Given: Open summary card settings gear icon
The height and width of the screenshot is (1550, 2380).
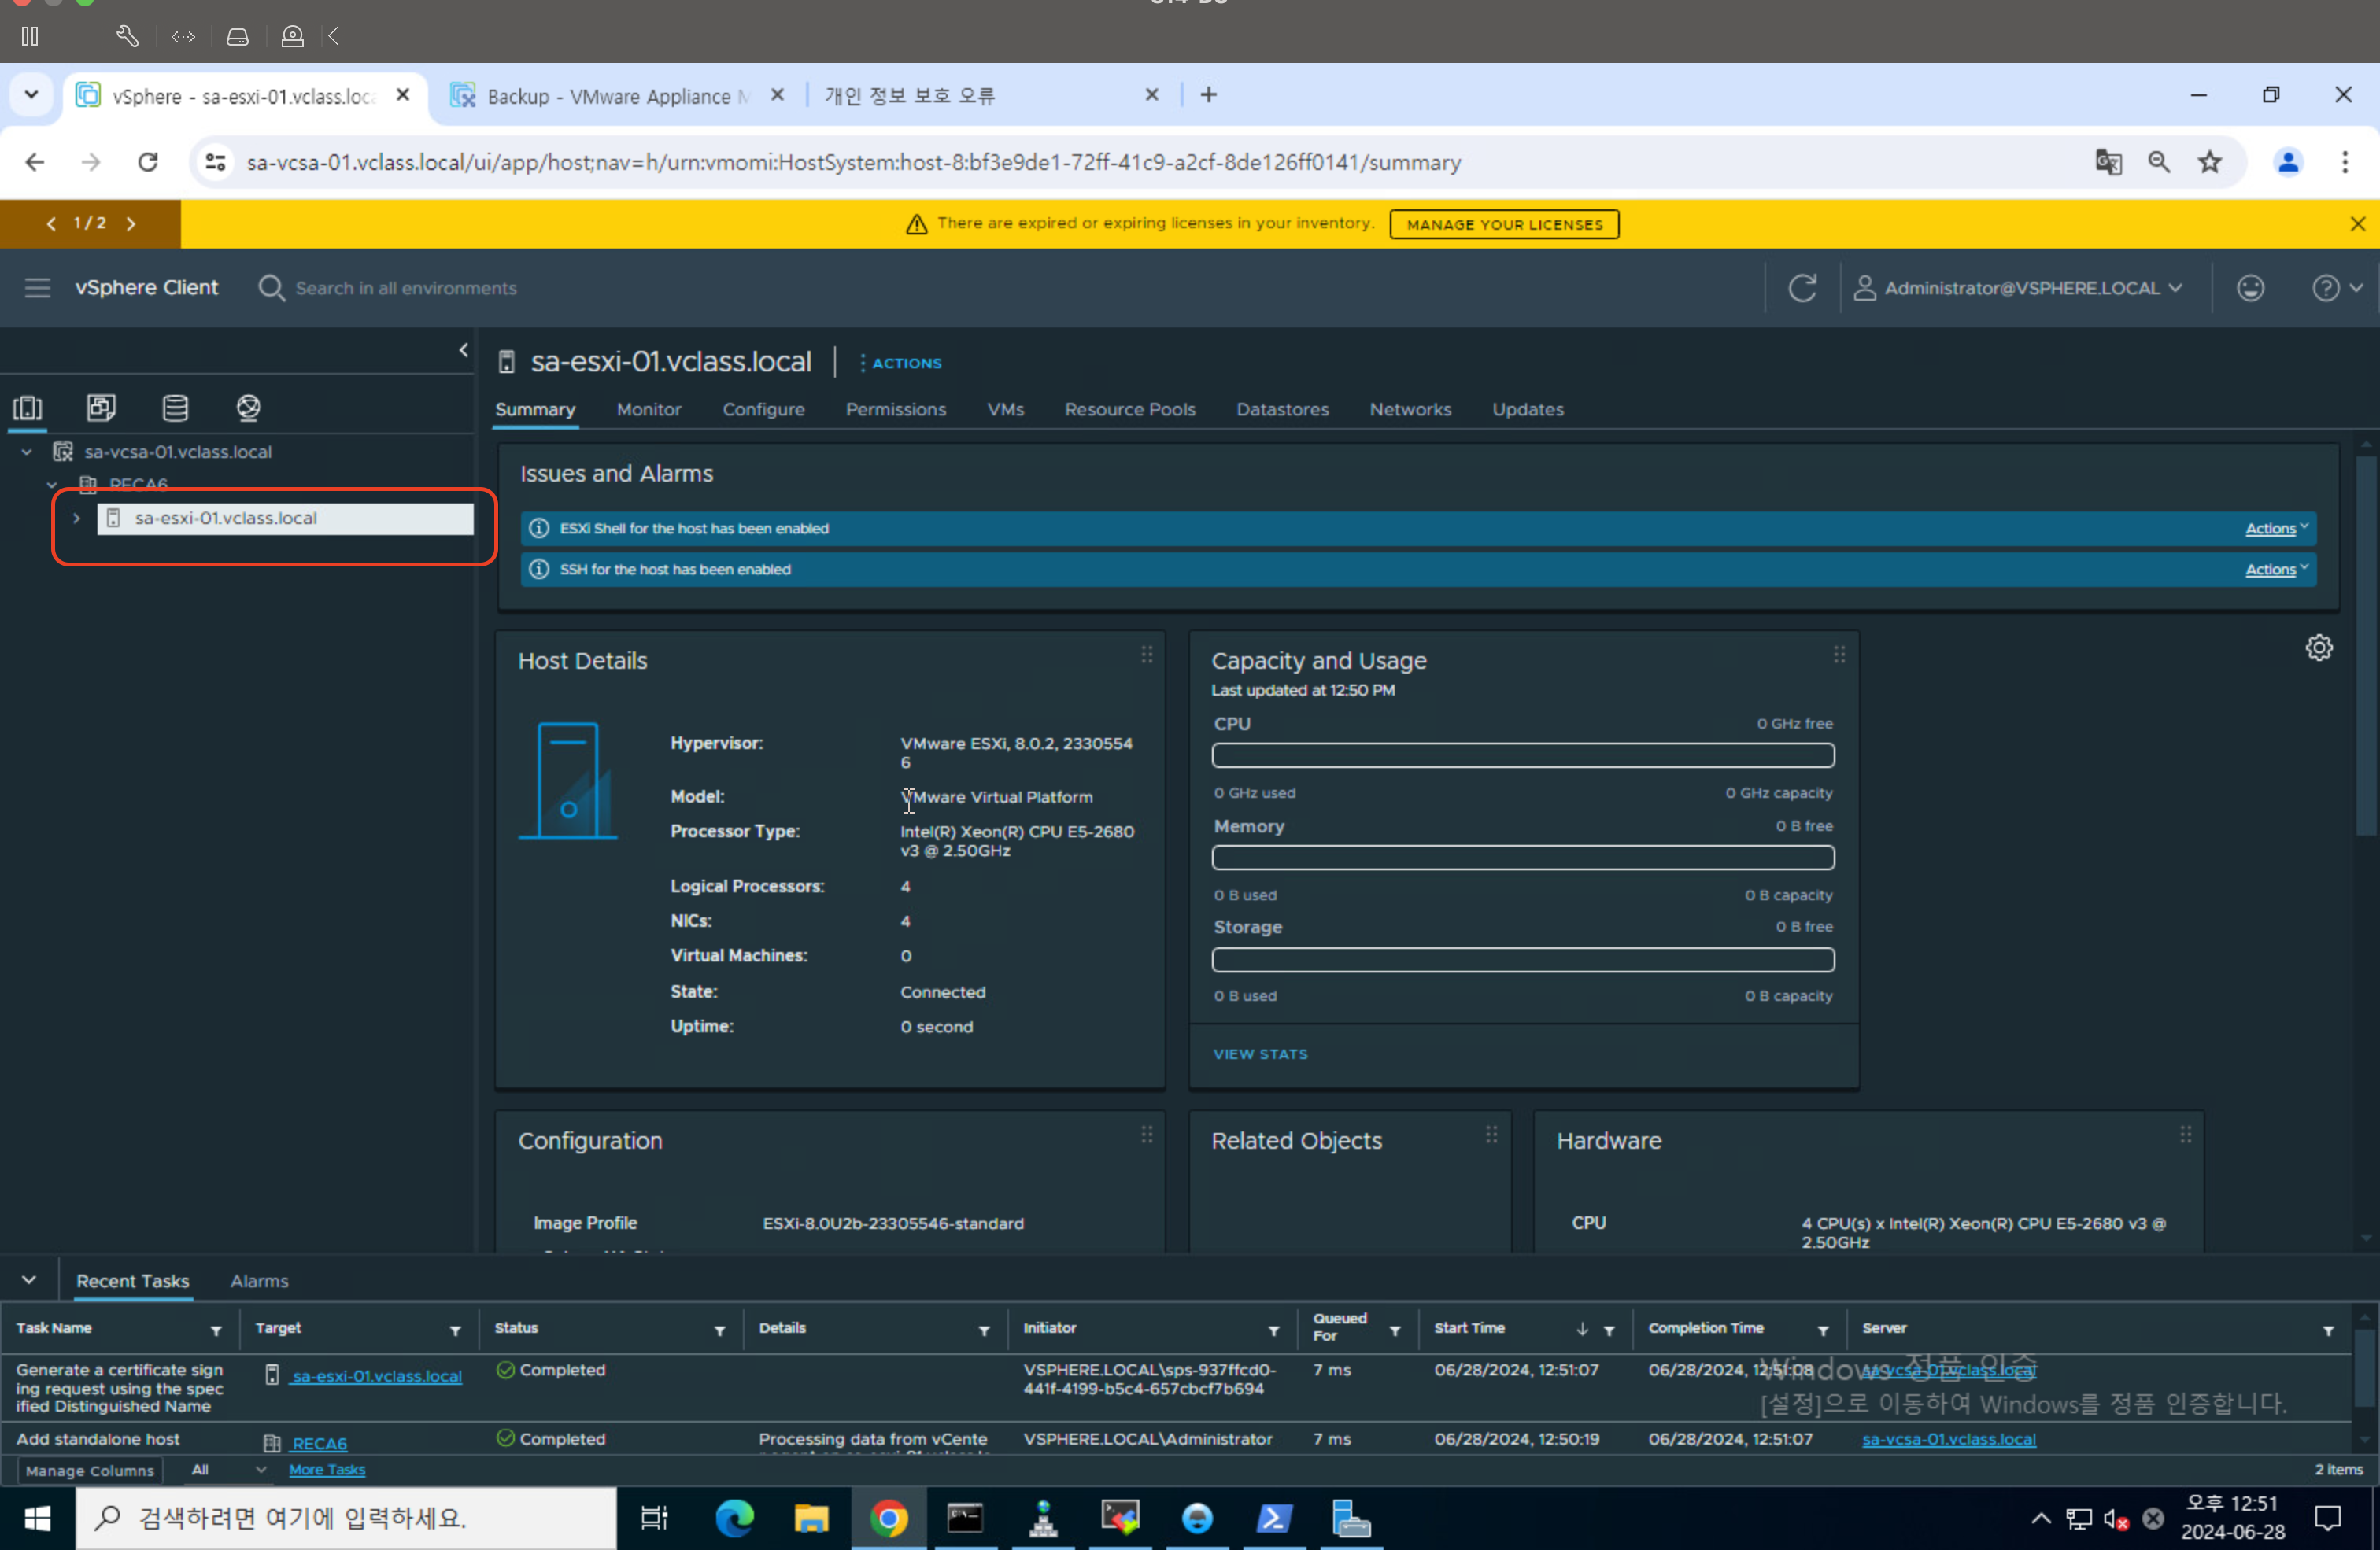Looking at the screenshot, I should [2319, 648].
